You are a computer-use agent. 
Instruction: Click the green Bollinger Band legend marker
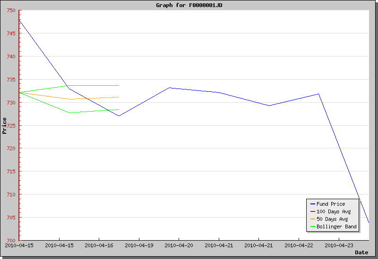[x=313, y=227]
